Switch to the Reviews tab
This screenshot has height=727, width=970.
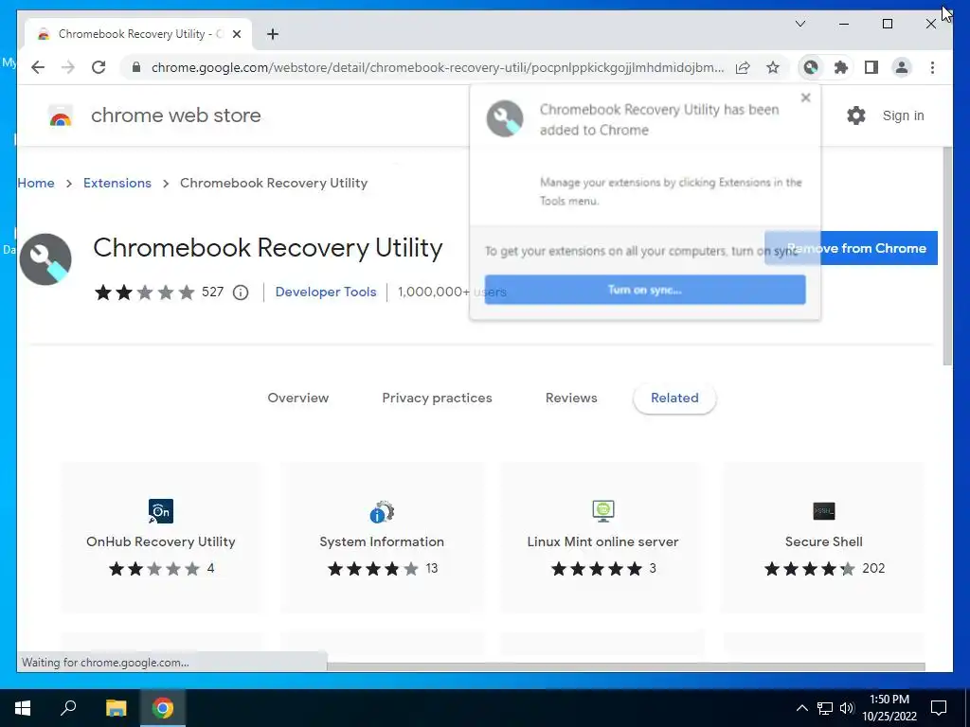click(571, 399)
